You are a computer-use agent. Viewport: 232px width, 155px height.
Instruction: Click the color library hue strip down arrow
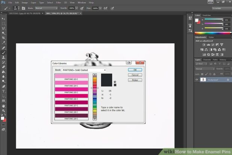tap(95, 119)
